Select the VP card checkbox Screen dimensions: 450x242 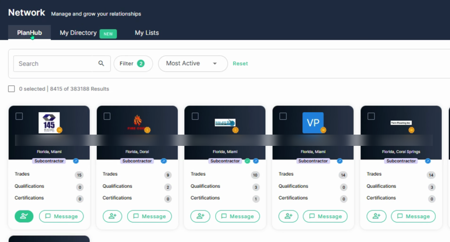tap(283, 116)
